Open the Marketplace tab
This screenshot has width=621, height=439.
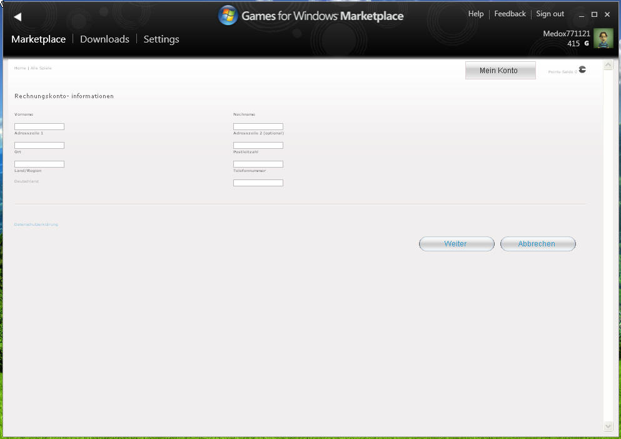click(38, 39)
